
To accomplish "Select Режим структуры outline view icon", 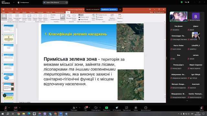I will coord(10,17).
